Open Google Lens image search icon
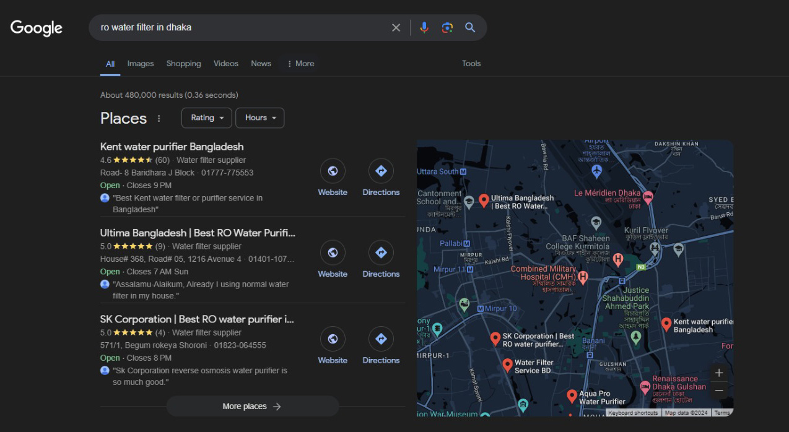 click(447, 28)
